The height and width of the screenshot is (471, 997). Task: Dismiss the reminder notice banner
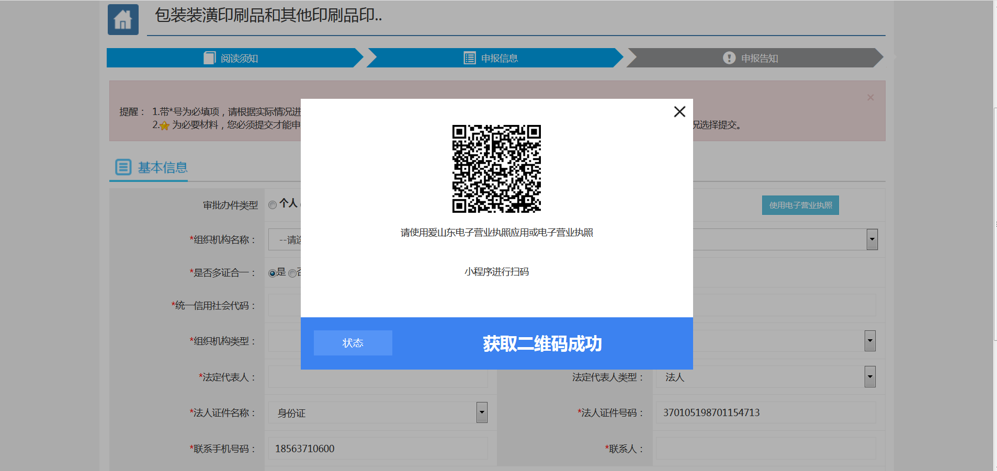[870, 97]
